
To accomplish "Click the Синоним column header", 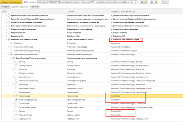I will (88, 12).
